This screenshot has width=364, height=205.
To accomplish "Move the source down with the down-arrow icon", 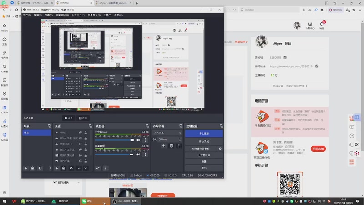I will (x=86, y=168).
